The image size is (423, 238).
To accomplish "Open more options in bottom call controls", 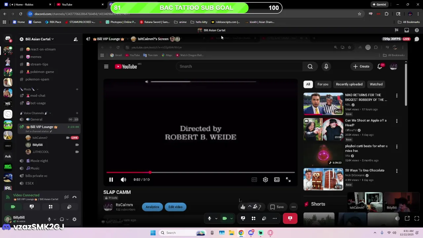I will (275, 218).
